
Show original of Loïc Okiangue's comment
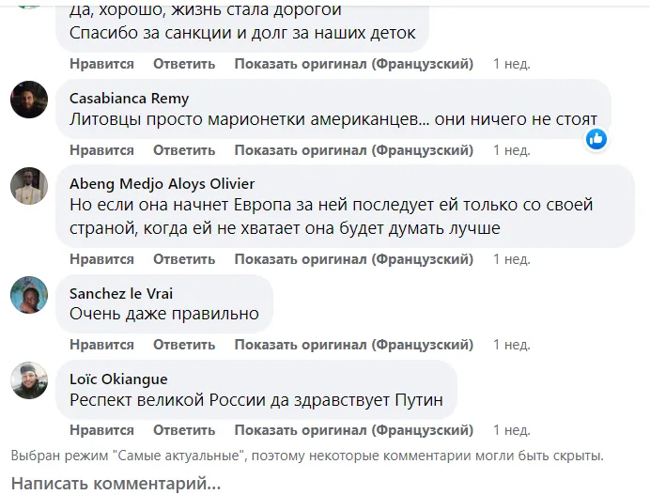coord(352,430)
